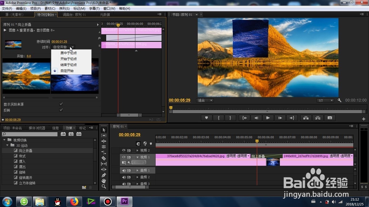Click the 开始 value 0.0

(x=29, y=56)
